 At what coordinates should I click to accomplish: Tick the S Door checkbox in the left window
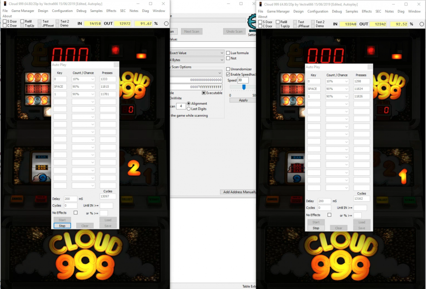click(5, 21)
